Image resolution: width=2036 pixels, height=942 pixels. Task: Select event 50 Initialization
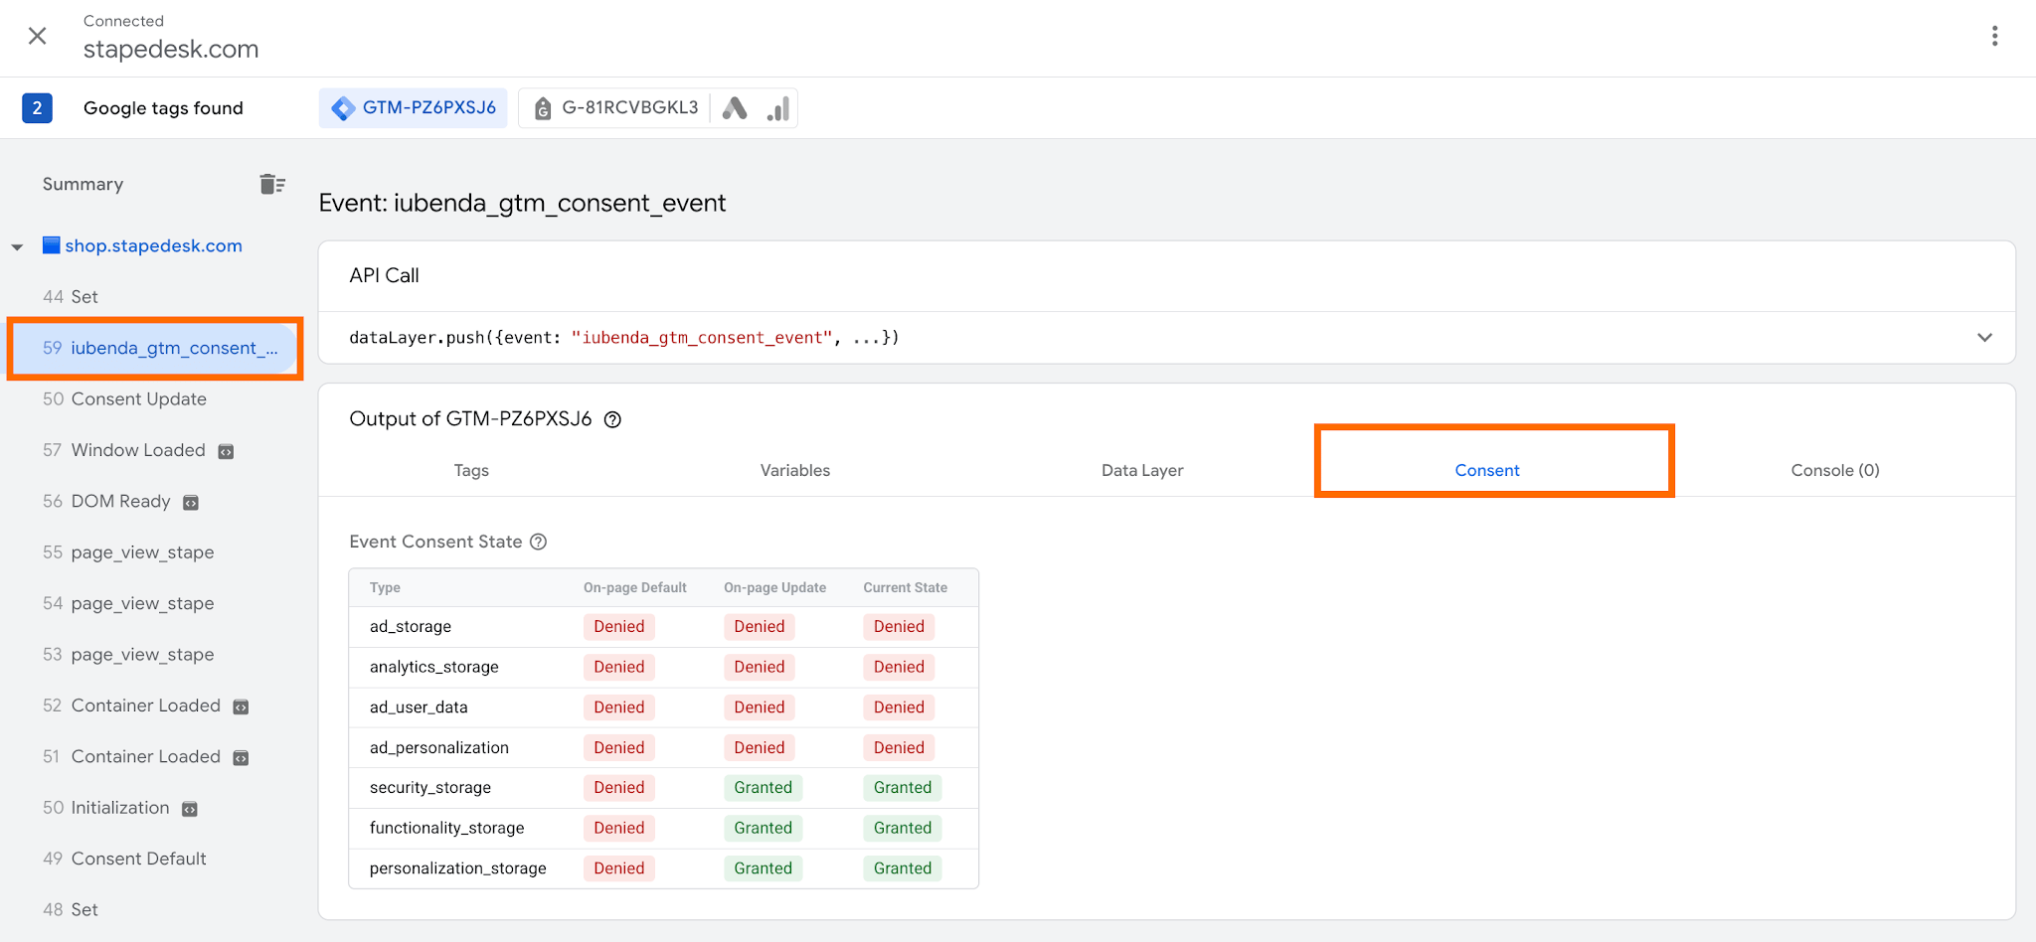(x=106, y=807)
